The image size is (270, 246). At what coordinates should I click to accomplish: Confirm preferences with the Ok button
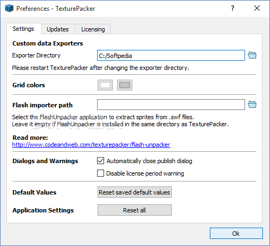click(x=236, y=234)
